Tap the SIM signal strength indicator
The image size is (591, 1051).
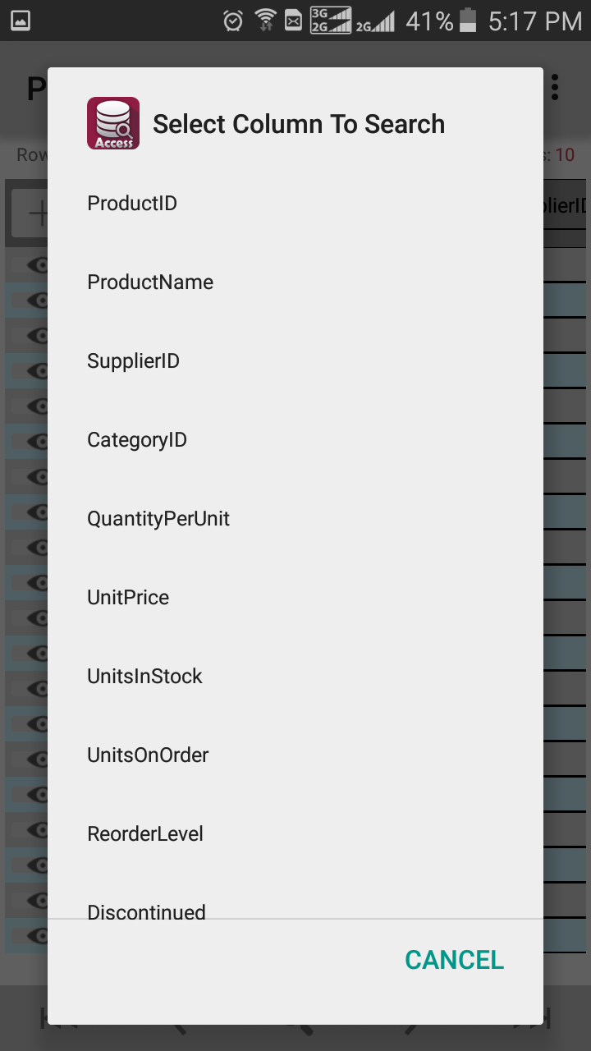click(331, 21)
